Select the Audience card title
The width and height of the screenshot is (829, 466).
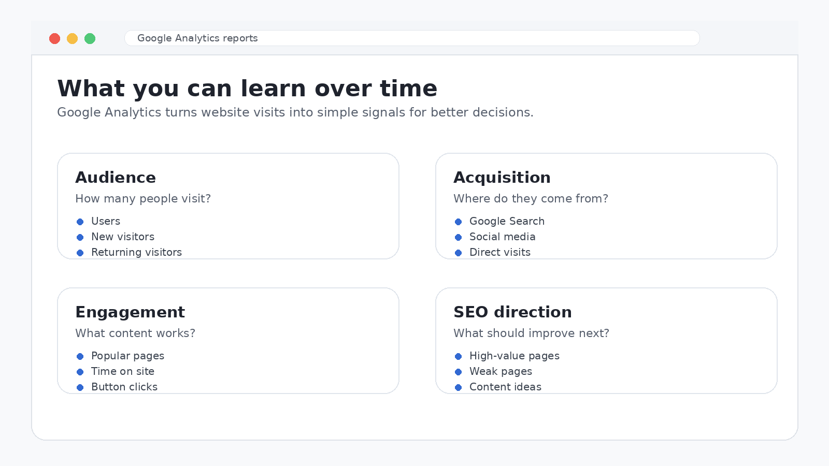point(116,178)
